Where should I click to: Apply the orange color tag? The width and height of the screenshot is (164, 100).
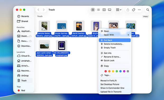click(109, 71)
